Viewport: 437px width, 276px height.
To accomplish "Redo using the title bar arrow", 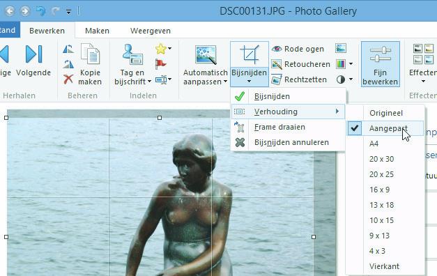I will click(x=56, y=11).
